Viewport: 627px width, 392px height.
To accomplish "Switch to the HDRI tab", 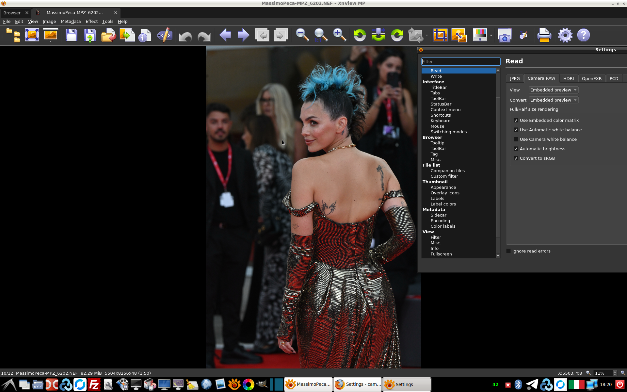I will tap(568, 79).
